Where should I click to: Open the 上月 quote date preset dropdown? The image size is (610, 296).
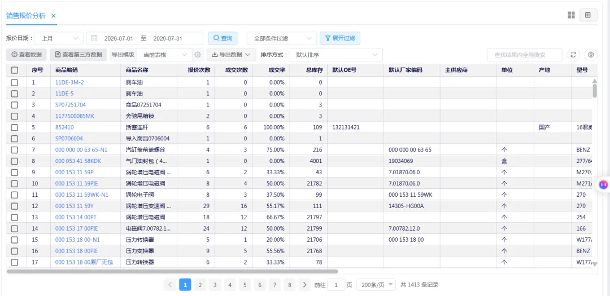click(59, 38)
